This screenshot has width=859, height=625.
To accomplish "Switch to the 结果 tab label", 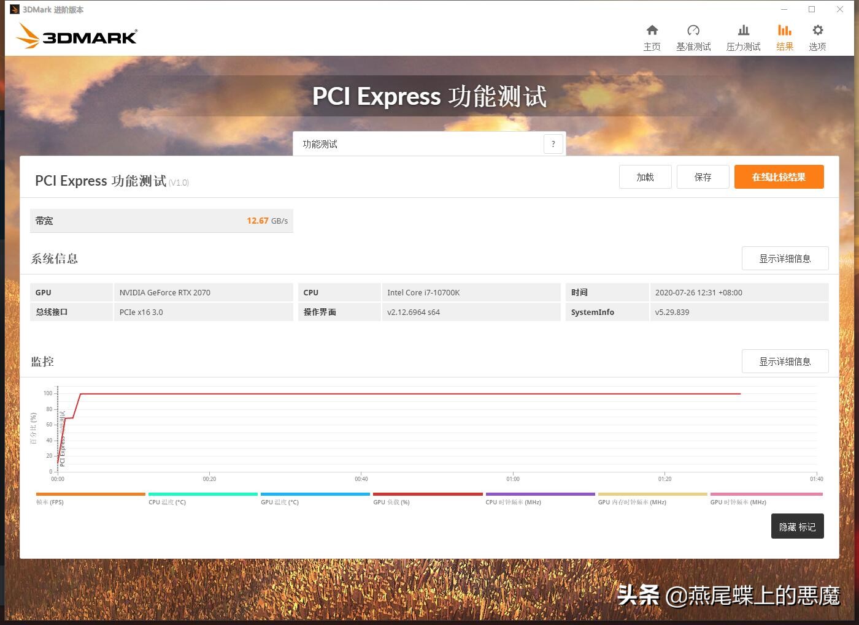I will coord(784,46).
